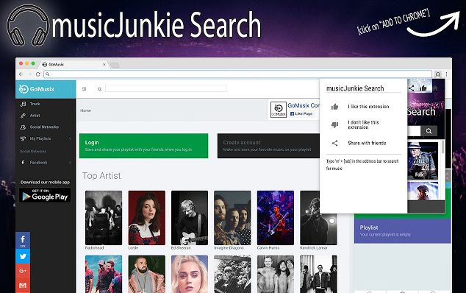Share via the Google+ social button
Screen dimensions: 466x293
point(23,271)
